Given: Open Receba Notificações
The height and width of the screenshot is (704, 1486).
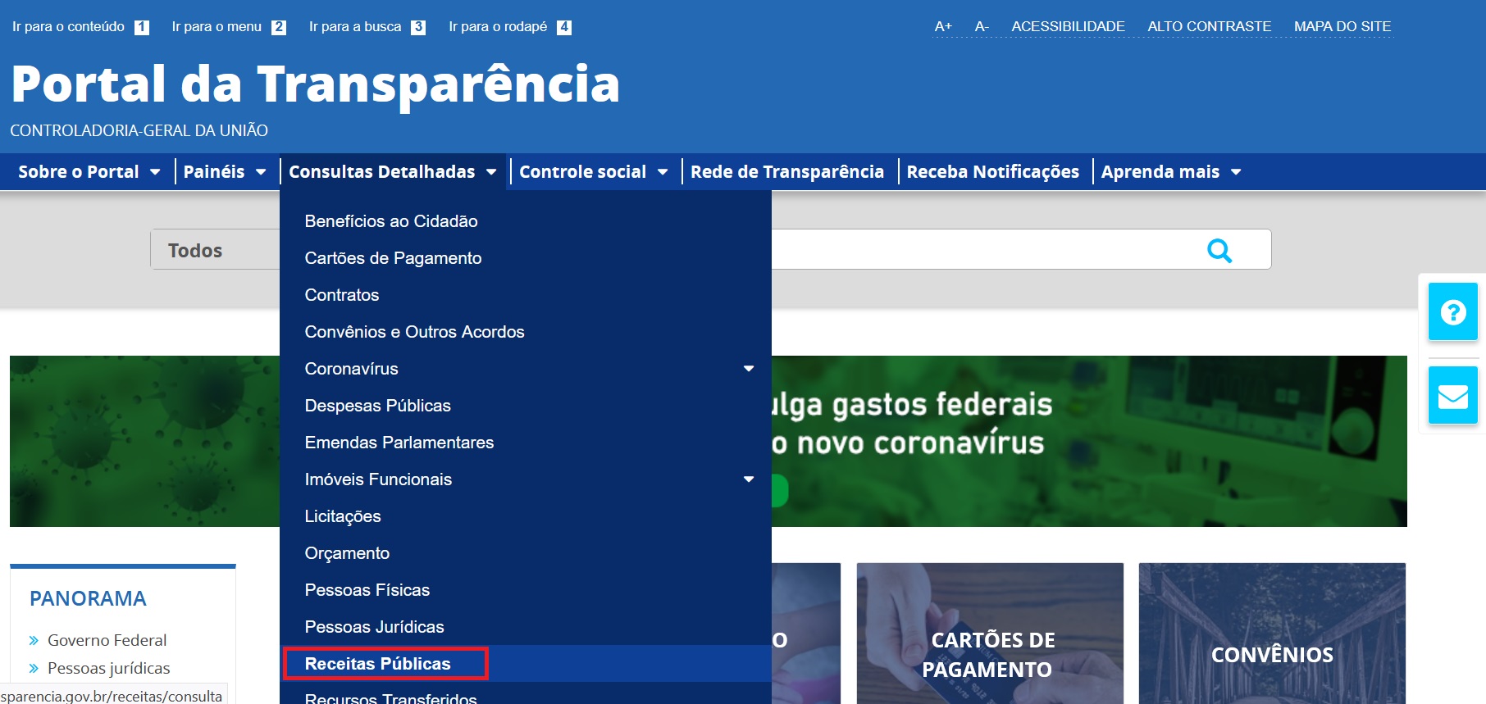Looking at the screenshot, I should click(993, 172).
